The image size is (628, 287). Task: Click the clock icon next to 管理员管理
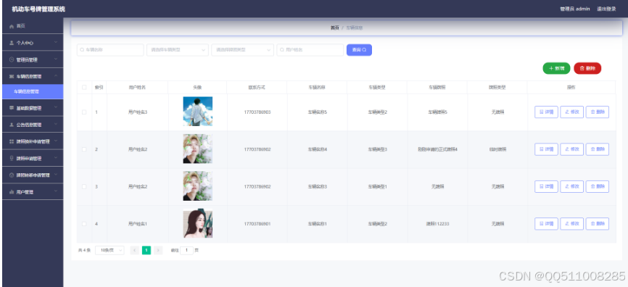click(x=12, y=59)
